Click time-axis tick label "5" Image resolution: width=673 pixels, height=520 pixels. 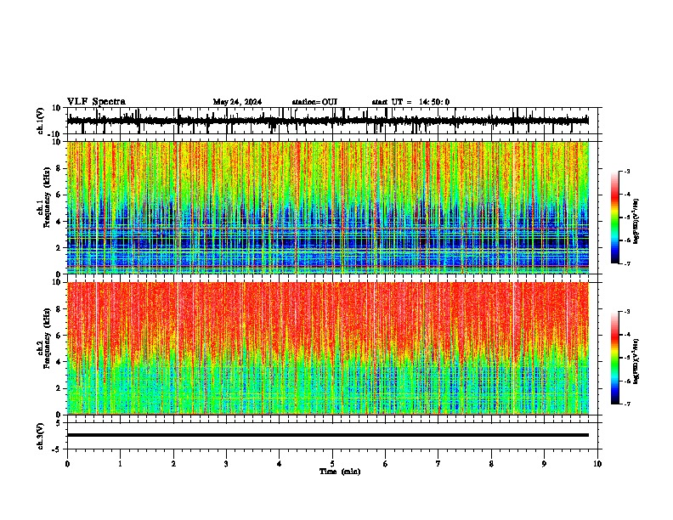point(332,464)
